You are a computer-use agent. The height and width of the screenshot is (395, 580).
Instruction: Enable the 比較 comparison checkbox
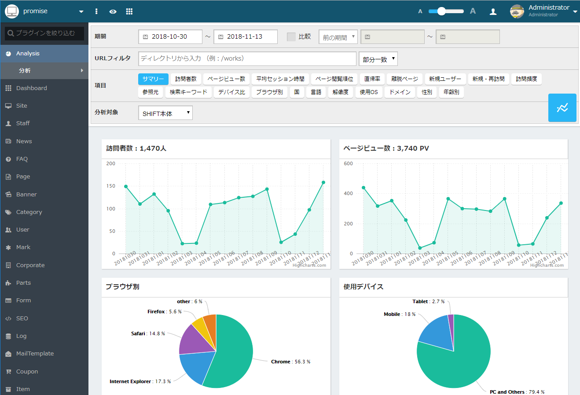[x=291, y=37]
